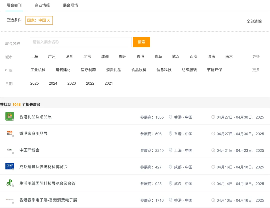Screen dimensions: 270x208
Task: Open the 生活用纸国际科技展览会及会议 exhibition
Action: coord(47,183)
